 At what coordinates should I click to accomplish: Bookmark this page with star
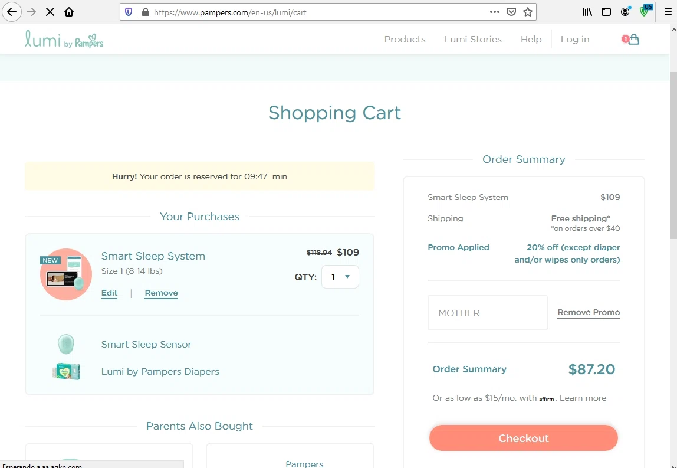coord(528,12)
